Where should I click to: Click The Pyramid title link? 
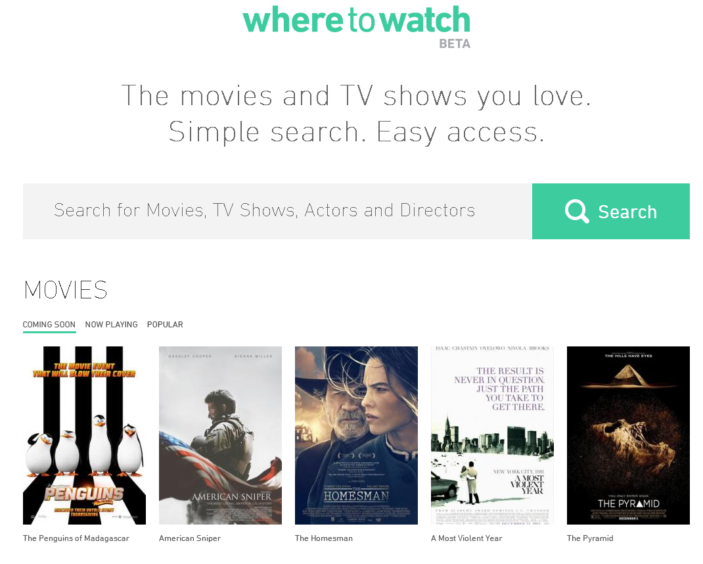pyautogui.click(x=590, y=538)
